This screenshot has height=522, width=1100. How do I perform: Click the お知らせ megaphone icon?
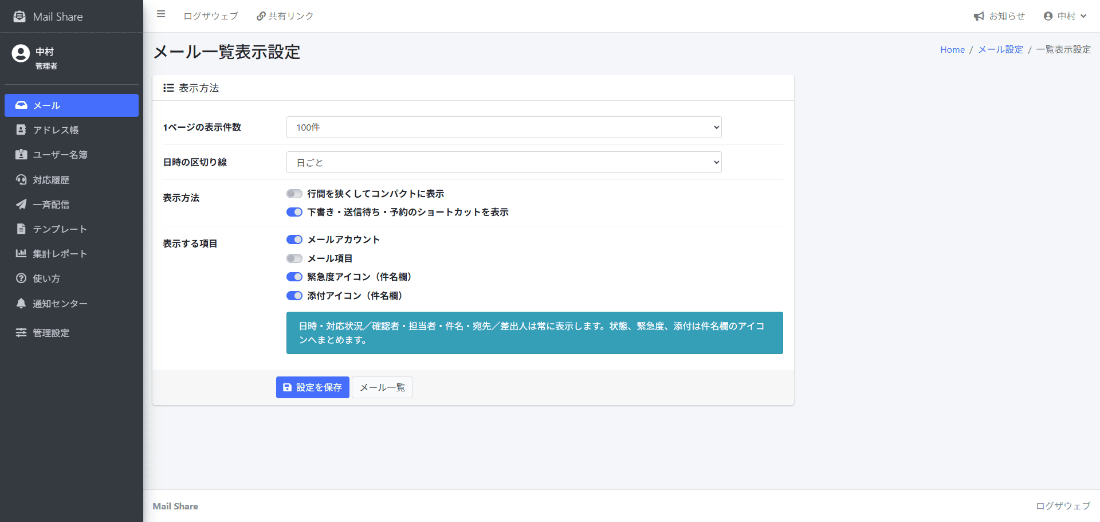tap(979, 17)
